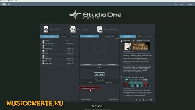This screenshot has width=195, height=110.
Task: Click the PreSonus Studio Grand Now Available headline
Action: point(137,41)
